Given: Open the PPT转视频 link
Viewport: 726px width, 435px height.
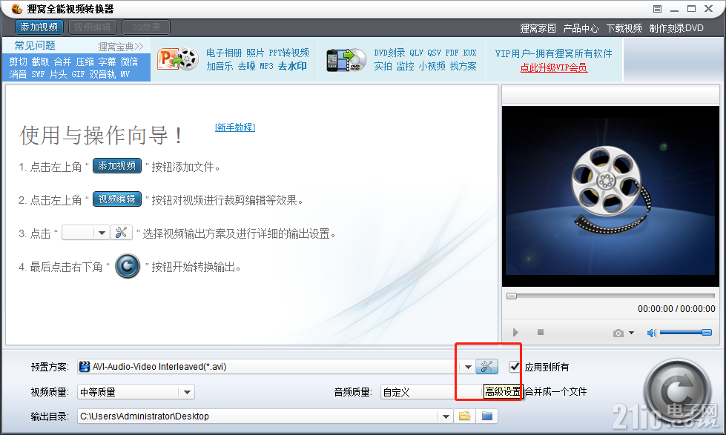Looking at the screenshot, I should point(289,53).
